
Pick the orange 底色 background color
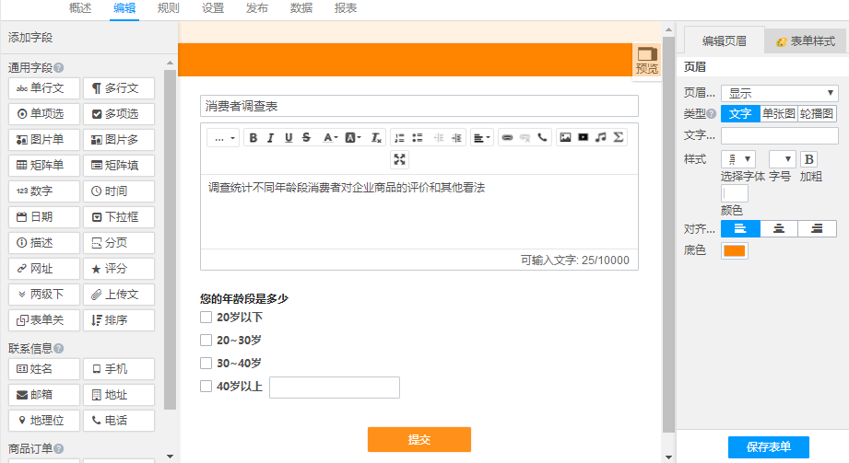[x=735, y=250]
